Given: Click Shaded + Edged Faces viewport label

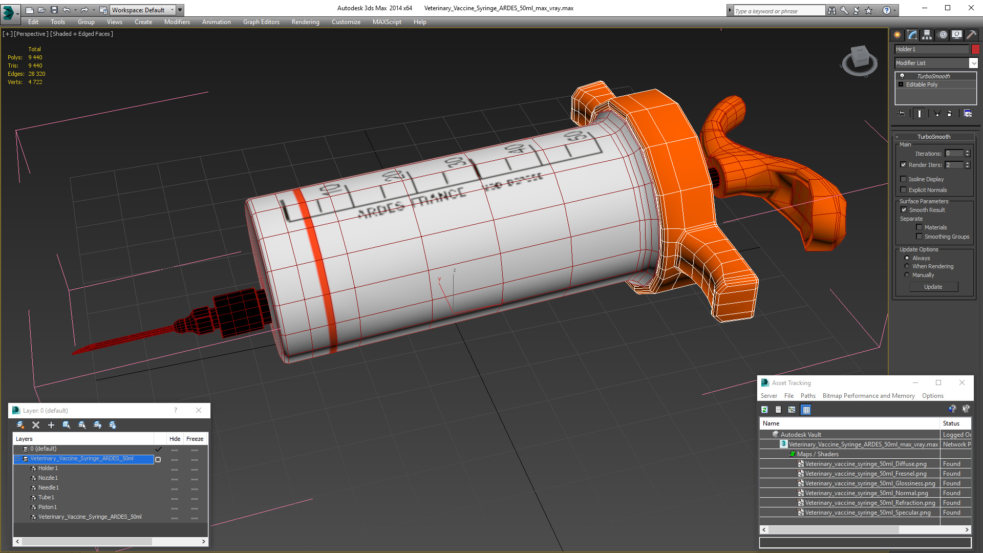Looking at the screenshot, I should tap(81, 34).
